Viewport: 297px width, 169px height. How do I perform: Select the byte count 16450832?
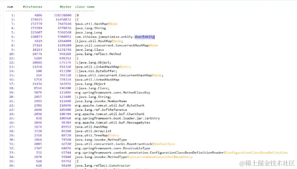pos(64,19)
